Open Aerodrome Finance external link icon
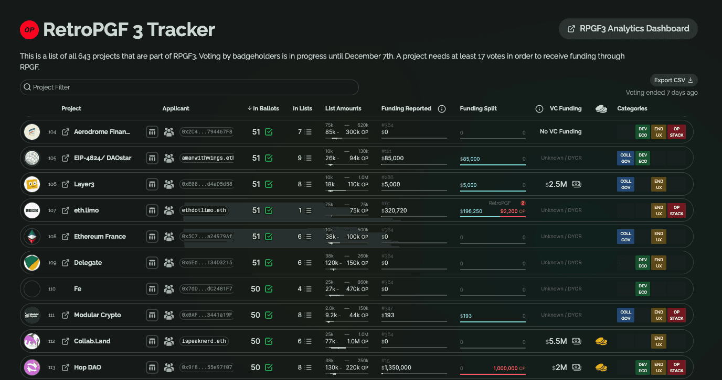This screenshot has height=380, width=722. coord(66,132)
